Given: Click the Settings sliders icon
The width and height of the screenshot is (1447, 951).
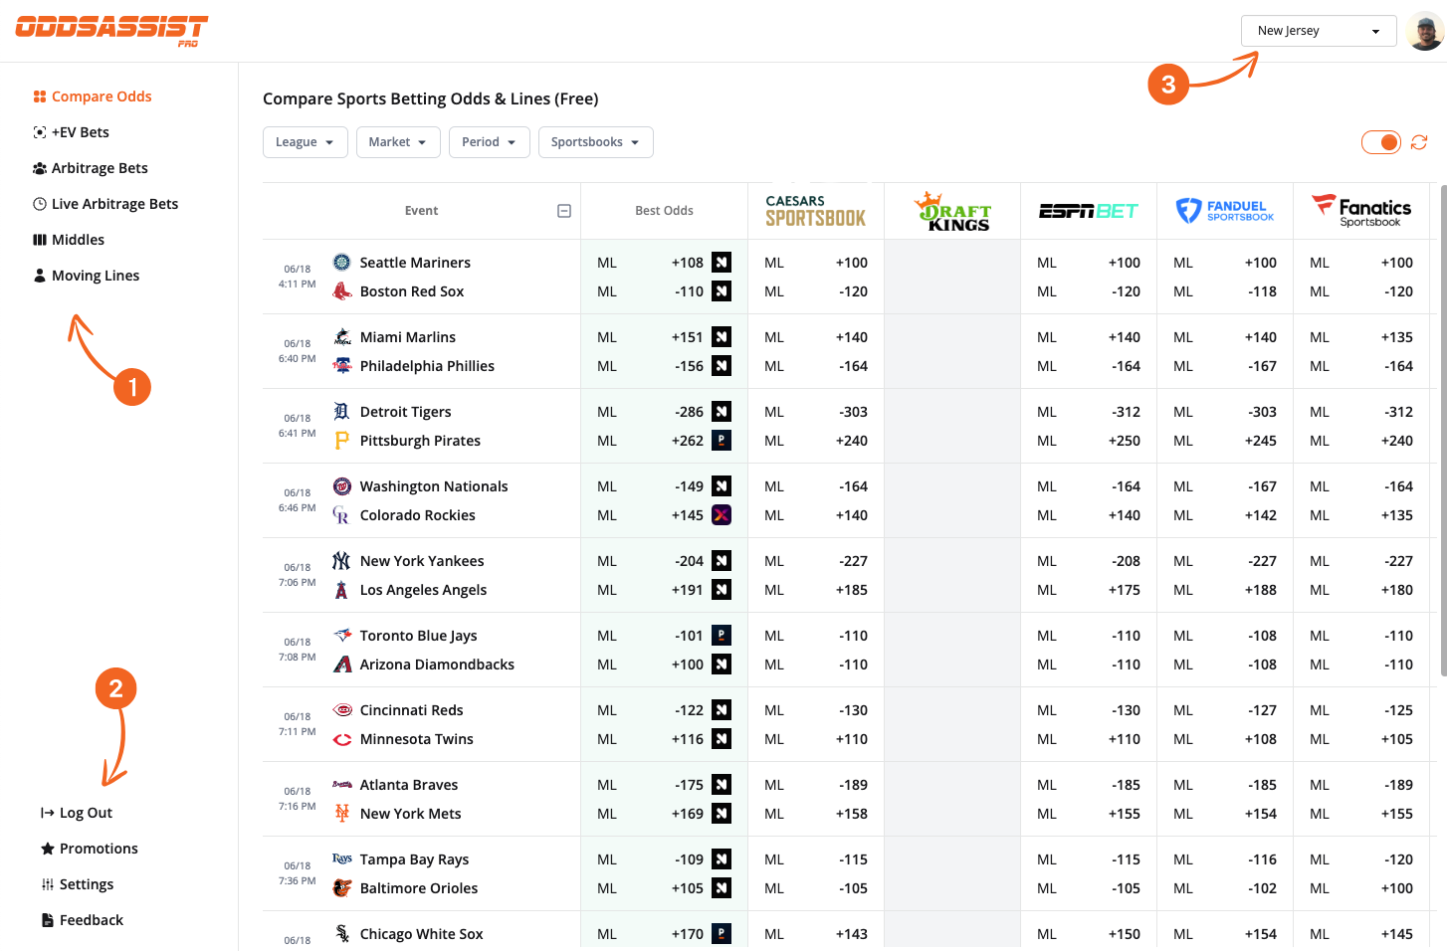Looking at the screenshot, I should click(45, 883).
